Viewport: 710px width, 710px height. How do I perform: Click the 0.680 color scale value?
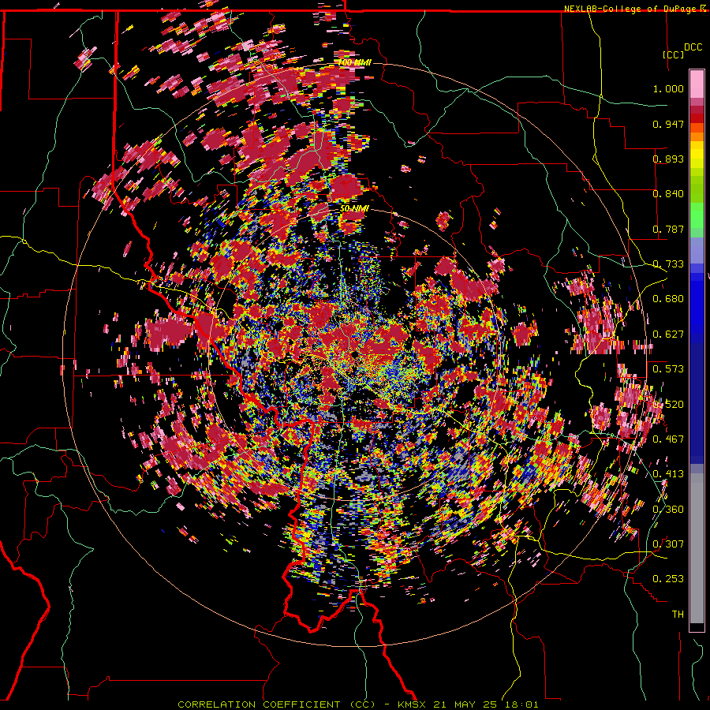668,299
